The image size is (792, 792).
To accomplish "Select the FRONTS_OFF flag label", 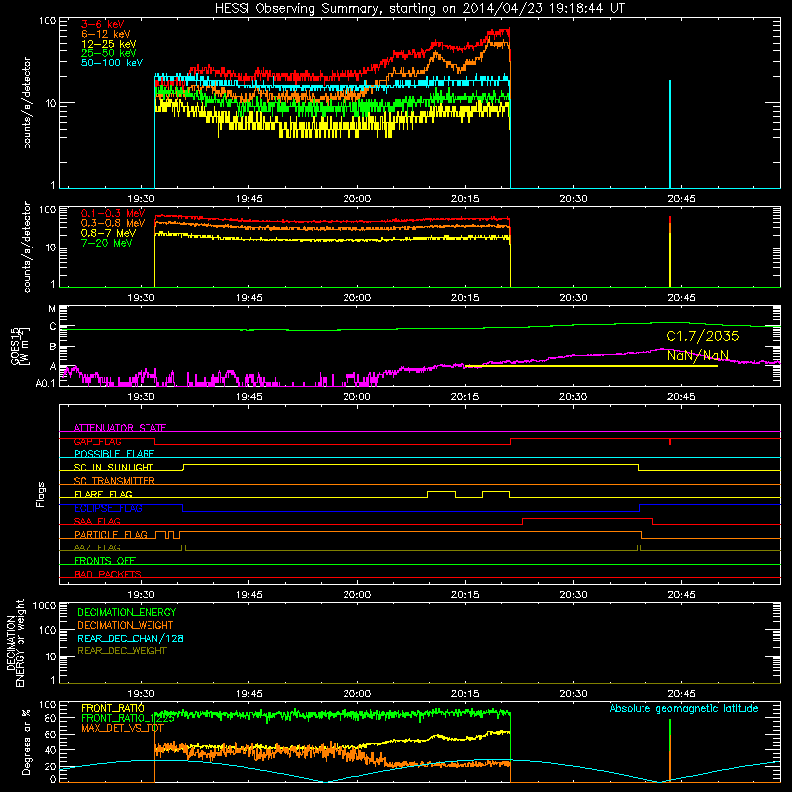I will [x=105, y=560].
